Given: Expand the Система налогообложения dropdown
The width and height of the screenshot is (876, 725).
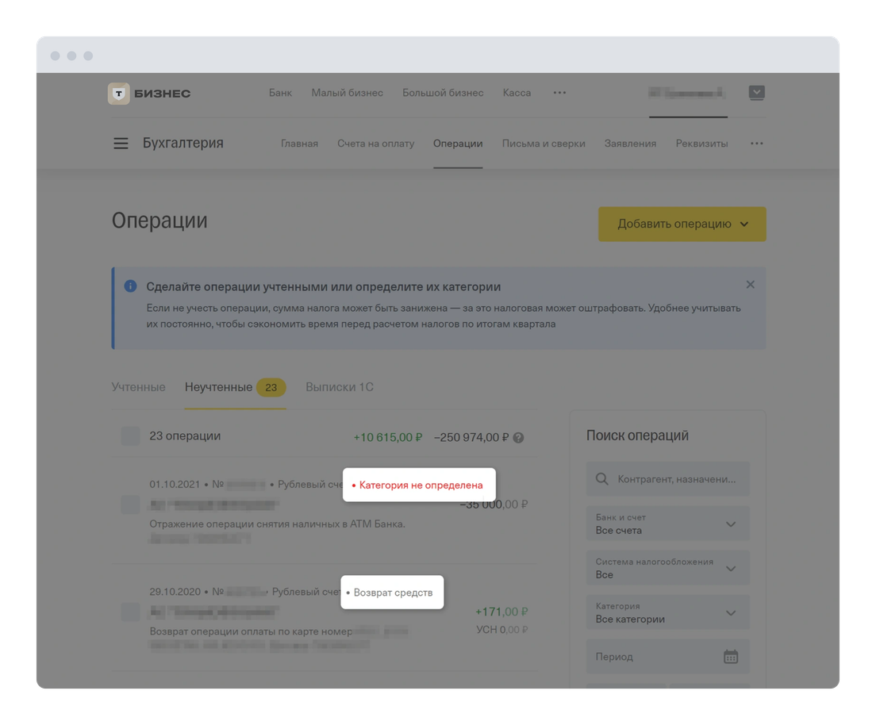Looking at the screenshot, I should click(x=667, y=568).
